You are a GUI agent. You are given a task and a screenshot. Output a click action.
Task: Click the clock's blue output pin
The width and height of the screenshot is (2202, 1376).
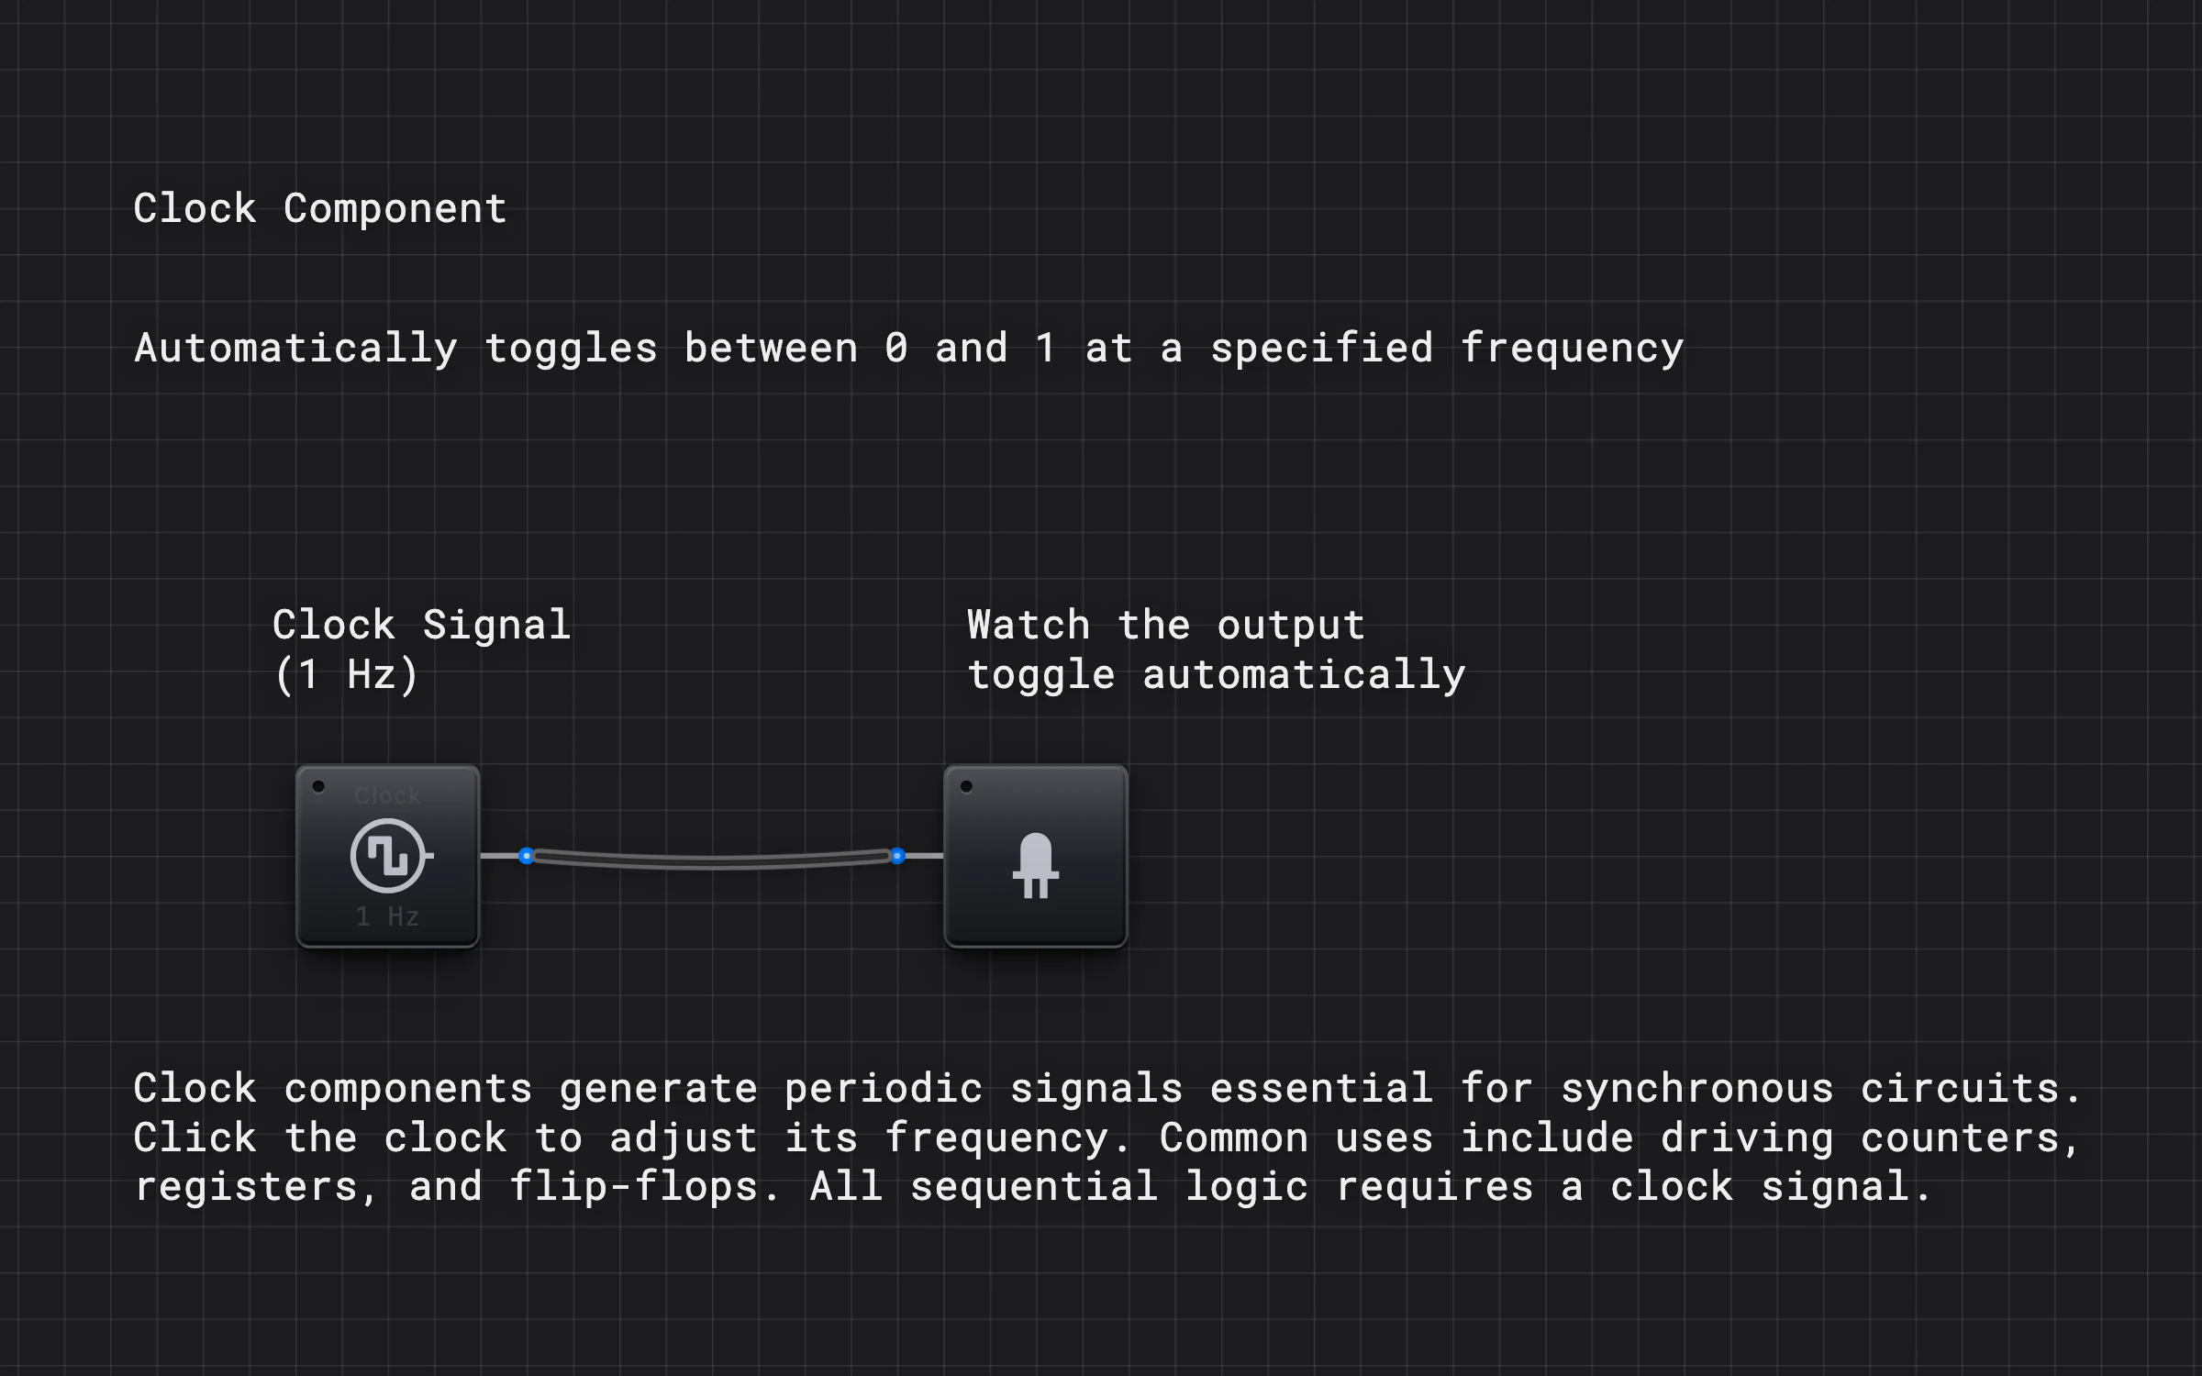pyautogui.click(x=526, y=856)
